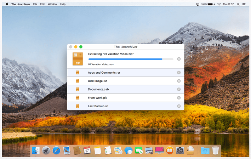Open Calendar icon showing 17
This screenshot has width=251, height=159.
87,151
